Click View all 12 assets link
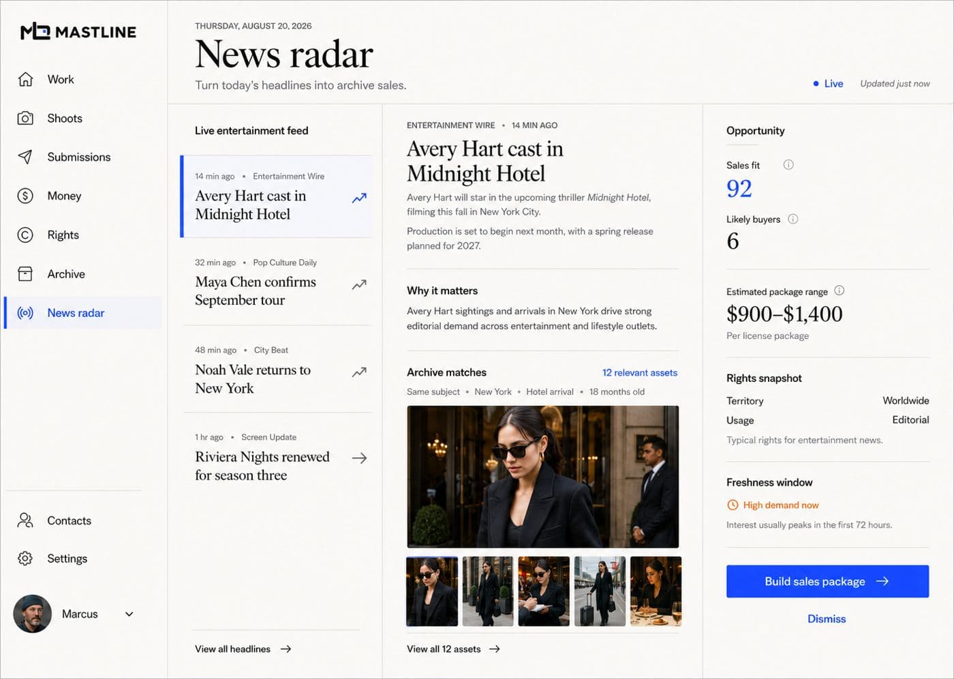The height and width of the screenshot is (679, 954). [453, 649]
